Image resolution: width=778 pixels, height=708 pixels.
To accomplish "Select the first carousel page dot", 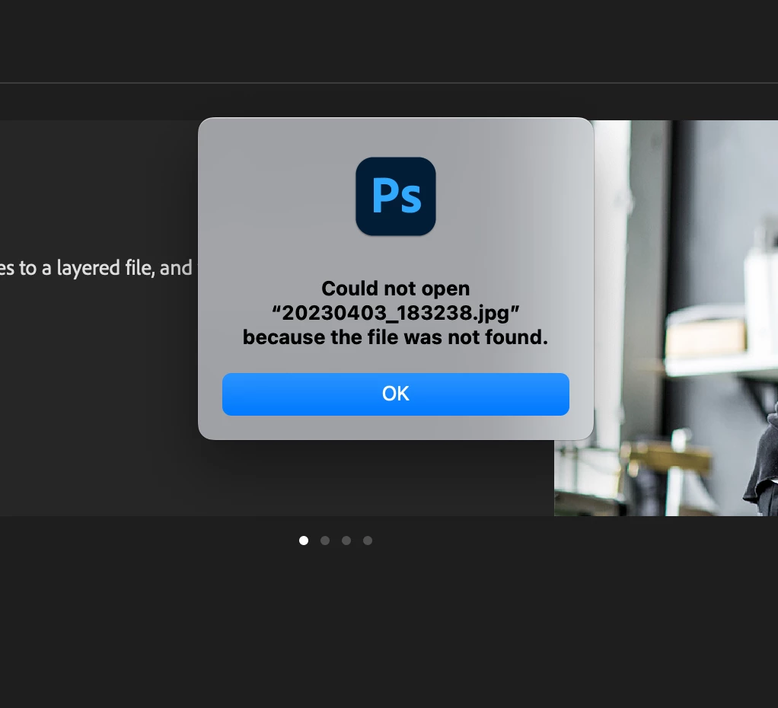I will 304,541.
